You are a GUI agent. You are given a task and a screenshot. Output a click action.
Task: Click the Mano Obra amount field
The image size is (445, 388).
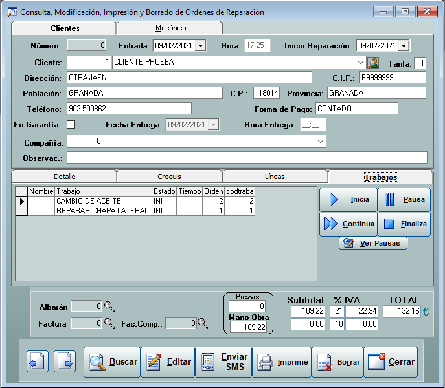248,327
